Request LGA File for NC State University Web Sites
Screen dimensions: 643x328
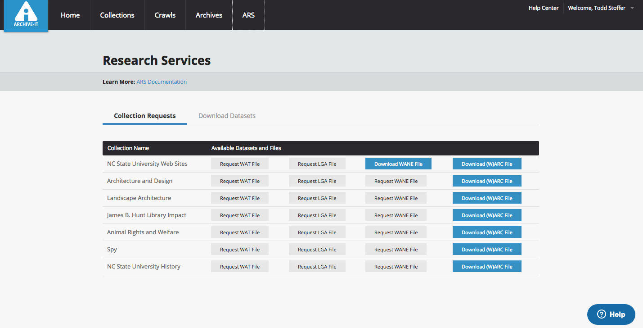click(x=317, y=164)
